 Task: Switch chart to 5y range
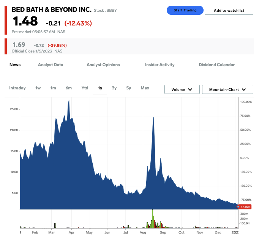point(128,88)
